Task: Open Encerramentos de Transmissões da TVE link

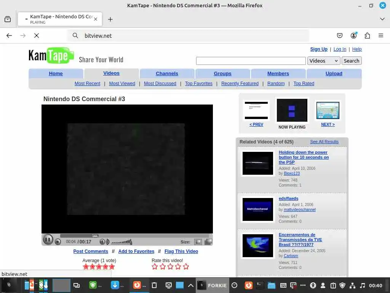Action: click(x=300, y=240)
